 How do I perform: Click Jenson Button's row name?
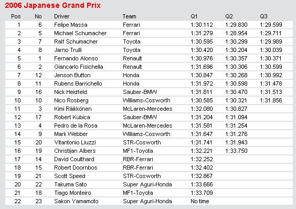[72, 75]
